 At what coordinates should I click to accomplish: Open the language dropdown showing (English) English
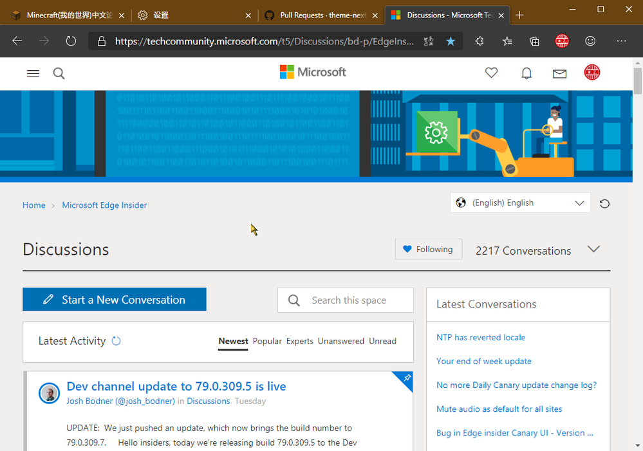[520, 203]
